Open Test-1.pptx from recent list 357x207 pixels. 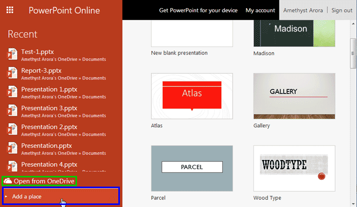coord(38,52)
